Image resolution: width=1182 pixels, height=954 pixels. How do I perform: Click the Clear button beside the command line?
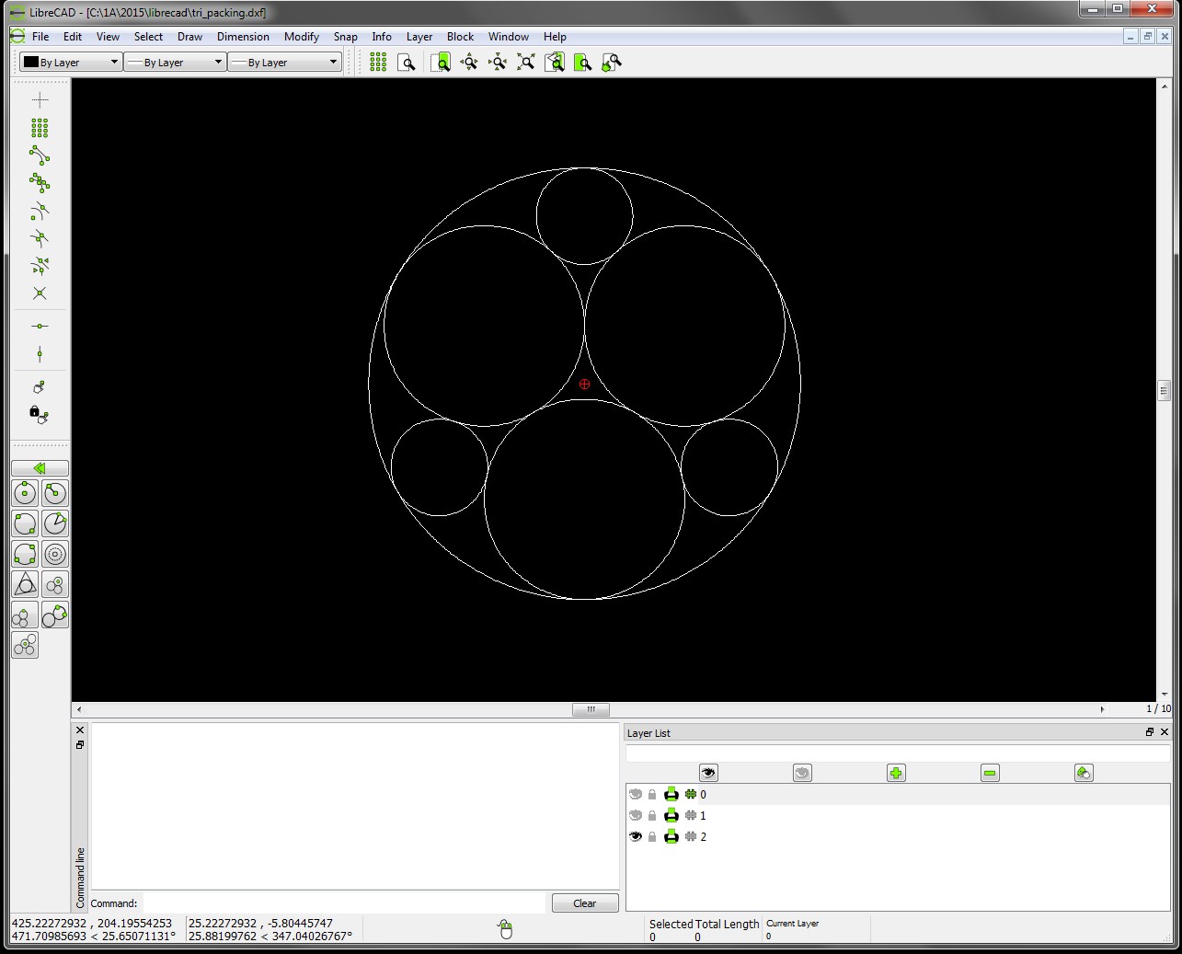click(585, 902)
